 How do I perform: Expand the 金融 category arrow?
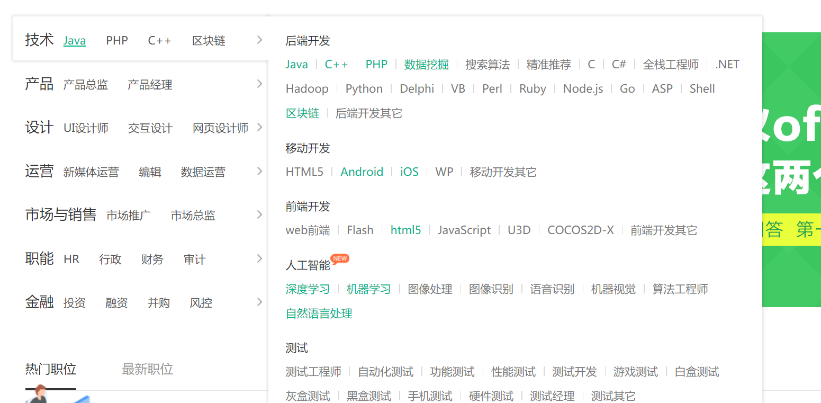[x=259, y=302]
